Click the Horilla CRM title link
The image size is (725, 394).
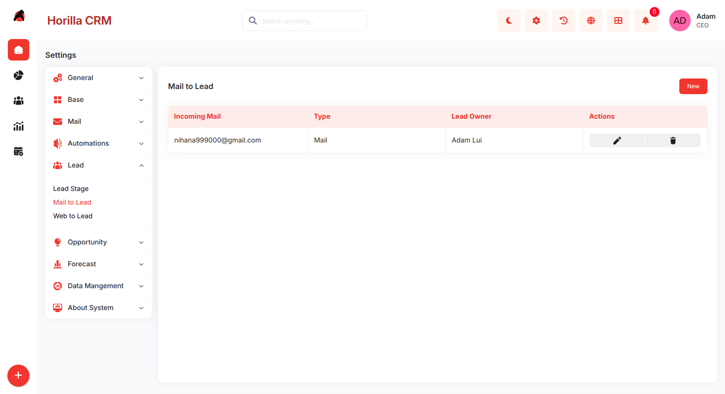(x=79, y=21)
